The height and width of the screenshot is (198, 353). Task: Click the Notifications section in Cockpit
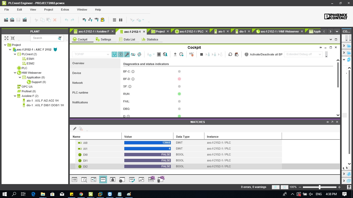pyautogui.click(x=80, y=102)
